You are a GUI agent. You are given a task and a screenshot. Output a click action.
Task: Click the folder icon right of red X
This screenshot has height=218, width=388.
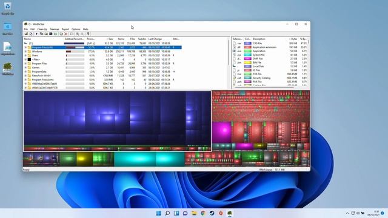pyautogui.click(x=72, y=34)
